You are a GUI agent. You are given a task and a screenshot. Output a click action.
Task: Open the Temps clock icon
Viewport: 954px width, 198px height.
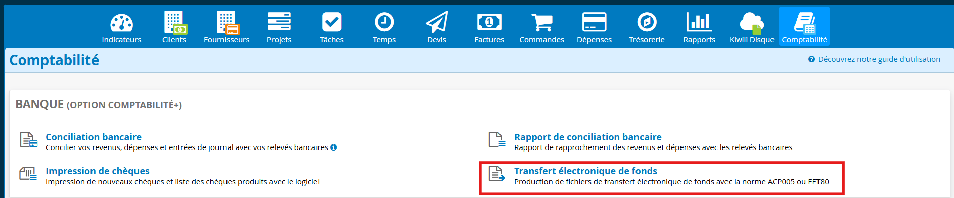pos(384,22)
